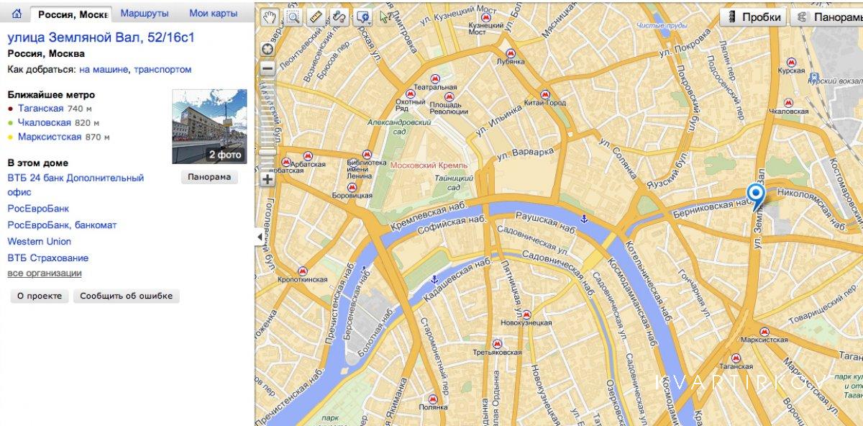
Task: Zoom in with the plus button
Action: click(x=268, y=179)
